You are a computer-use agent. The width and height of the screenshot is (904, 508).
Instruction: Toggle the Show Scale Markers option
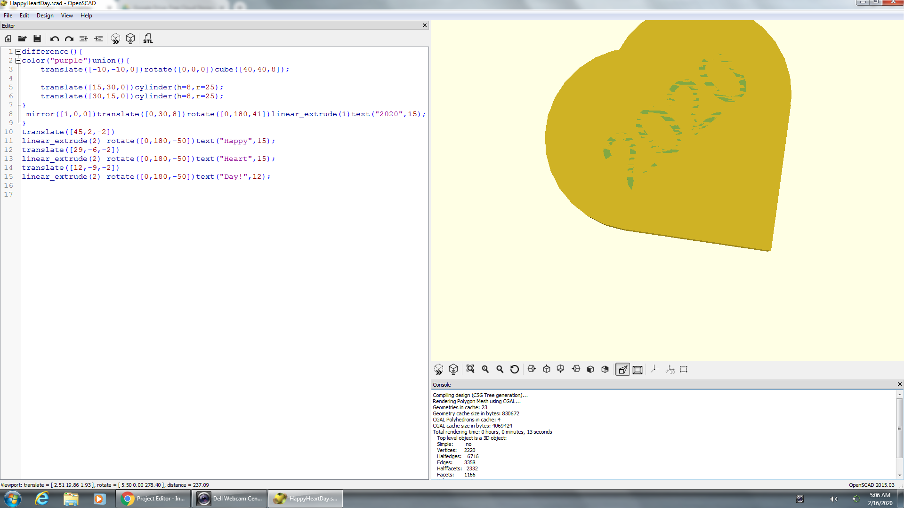(670, 369)
